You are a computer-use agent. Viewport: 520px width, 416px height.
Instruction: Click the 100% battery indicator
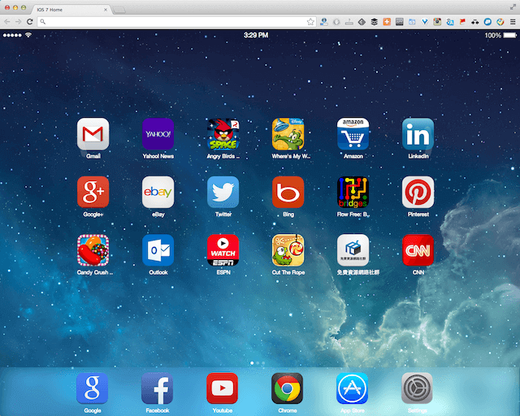pos(500,35)
